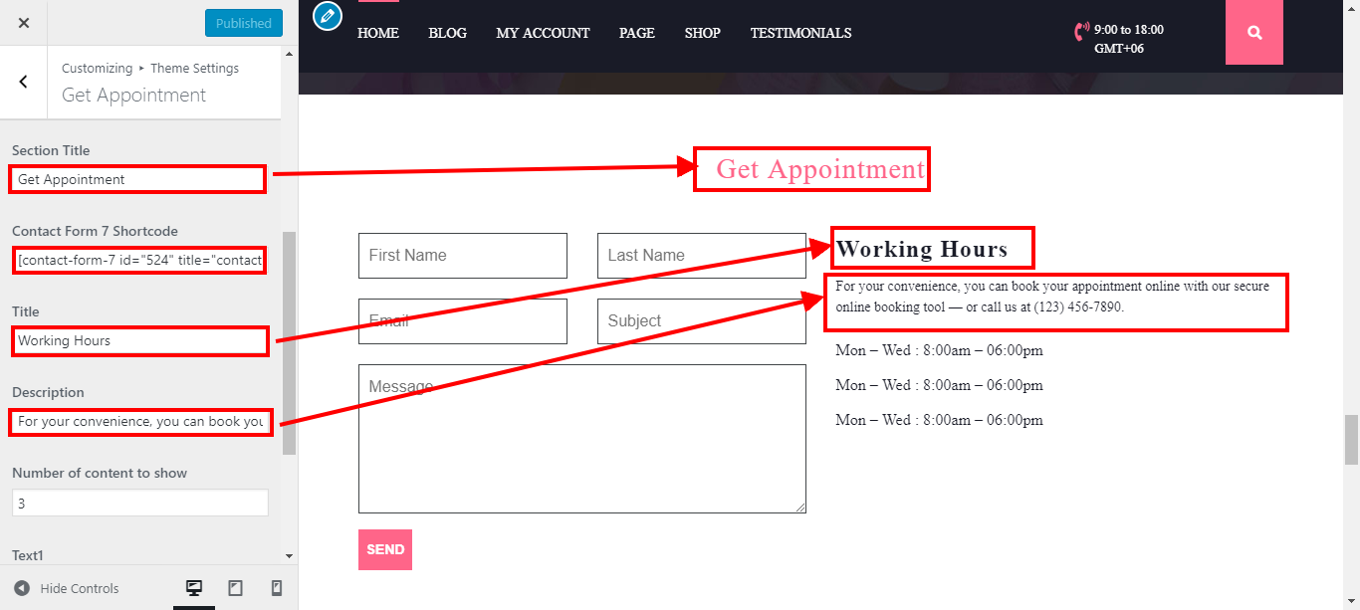Image resolution: width=1360 pixels, height=610 pixels.
Task: Navigate to the SHOP menu item
Action: pyautogui.click(x=702, y=33)
